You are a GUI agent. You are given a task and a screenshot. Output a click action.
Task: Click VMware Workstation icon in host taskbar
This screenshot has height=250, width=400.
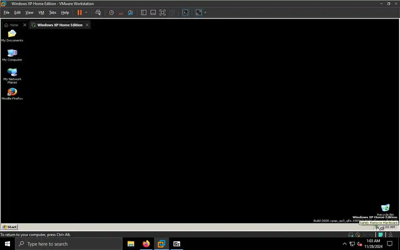pos(161,244)
